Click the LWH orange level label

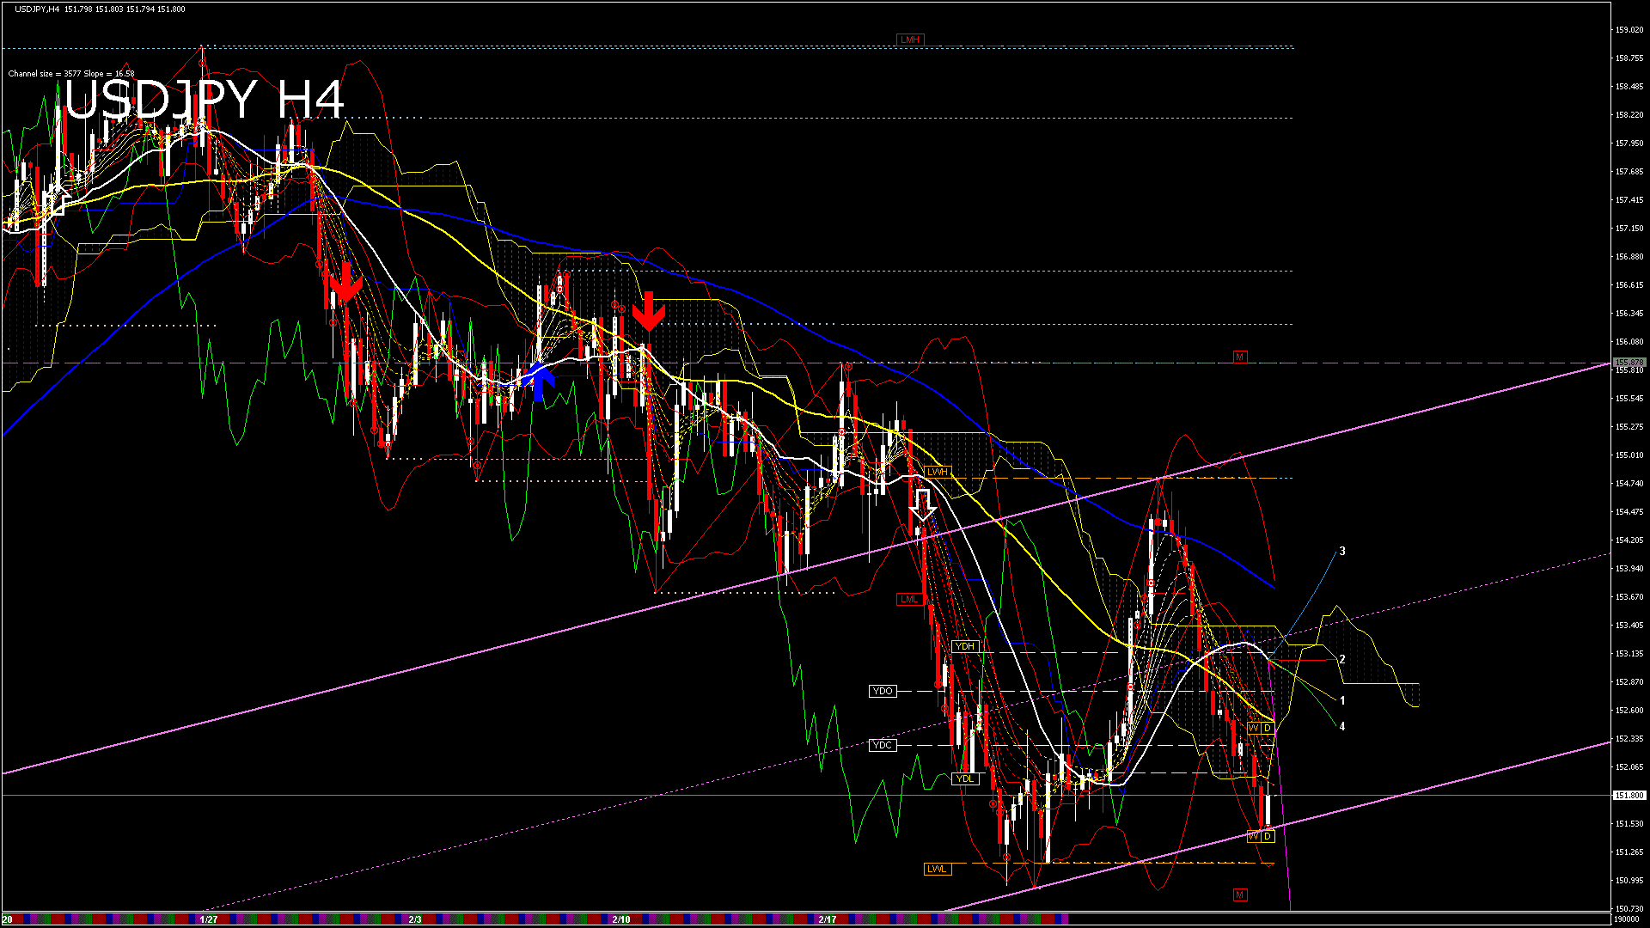tap(937, 472)
